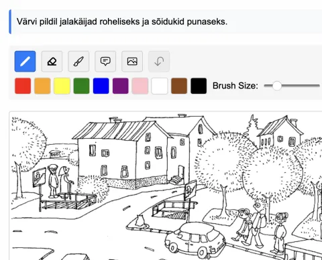Pick the yellow color swatch
Screen dimensions: 322x260
62,86
